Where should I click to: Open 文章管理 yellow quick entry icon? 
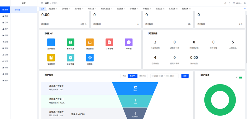pos(51,58)
